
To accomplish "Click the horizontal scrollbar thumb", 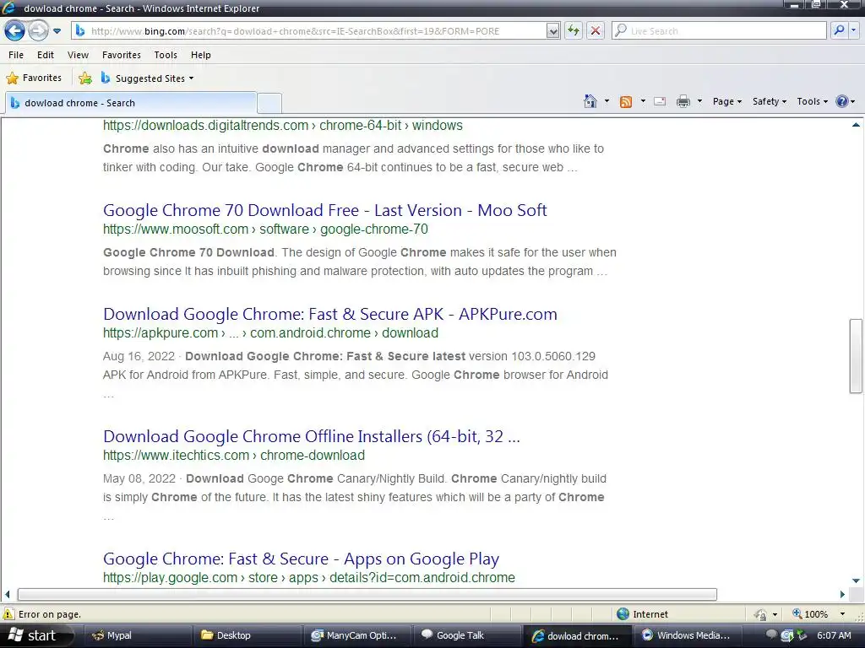I will [x=367, y=595].
